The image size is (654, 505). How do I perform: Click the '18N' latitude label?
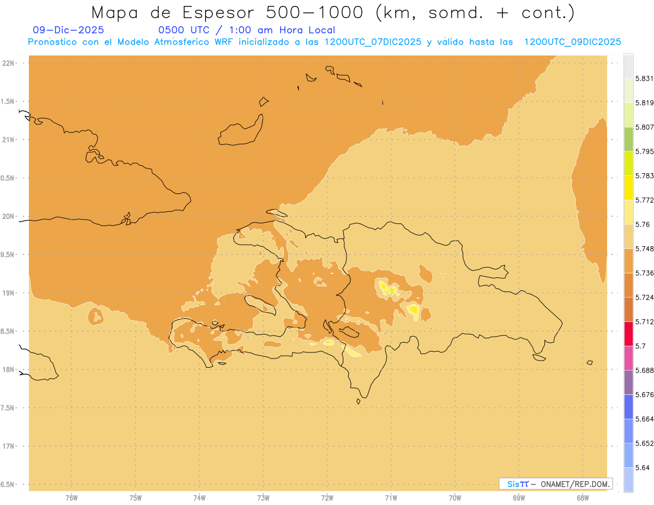click(8, 370)
